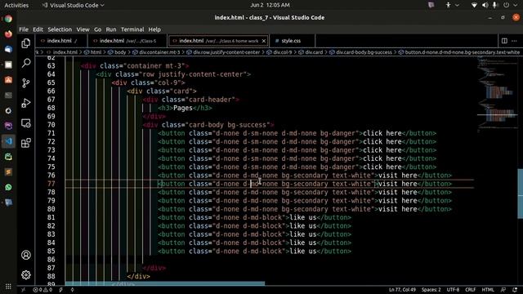Image resolution: width=523 pixels, height=294 pixels.
Task: Open Firefox from the Ubuntu dock
Action: tap(8, 34)
